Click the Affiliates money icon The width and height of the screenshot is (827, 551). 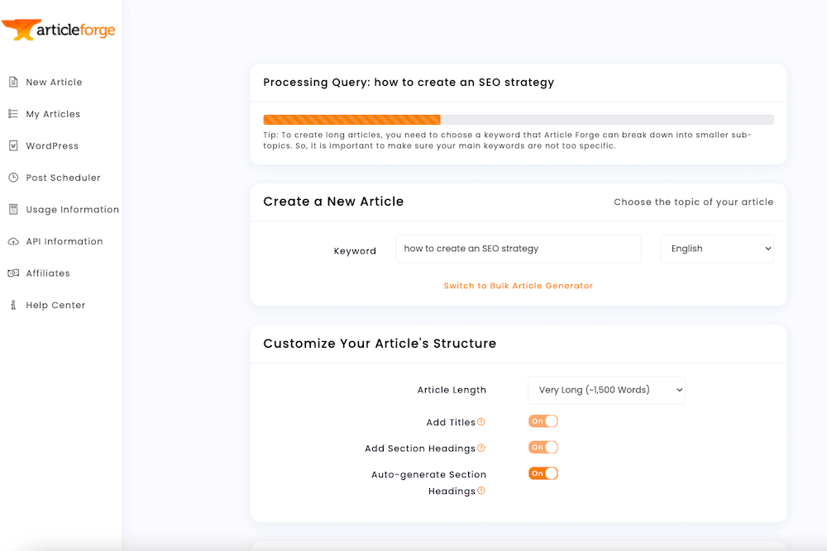pyautogui.click(x=13, y=273)
